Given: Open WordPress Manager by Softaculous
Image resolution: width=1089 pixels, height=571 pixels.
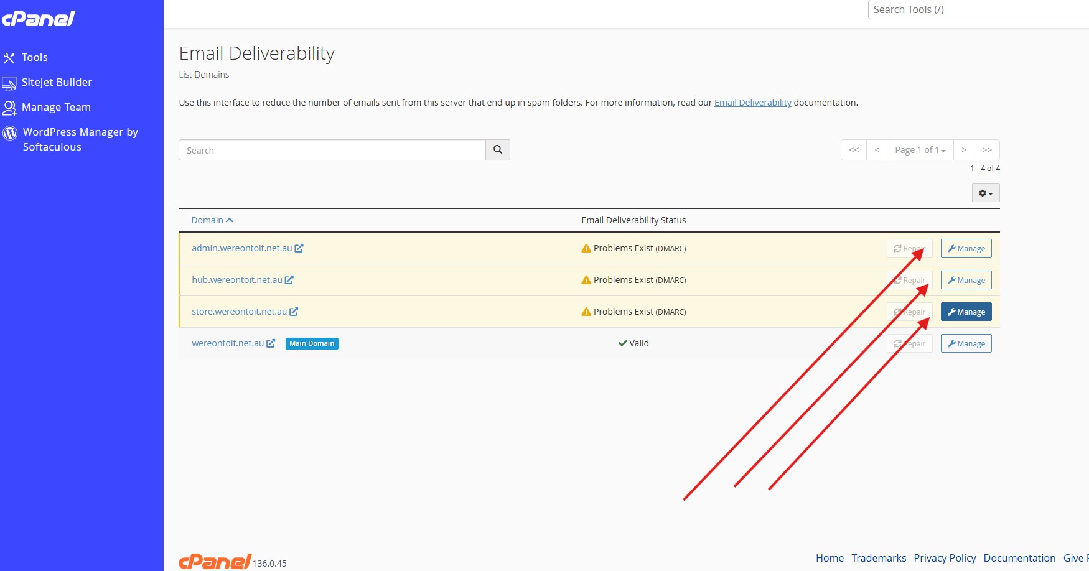Looking at the screenshot, I should coord(80,139).
